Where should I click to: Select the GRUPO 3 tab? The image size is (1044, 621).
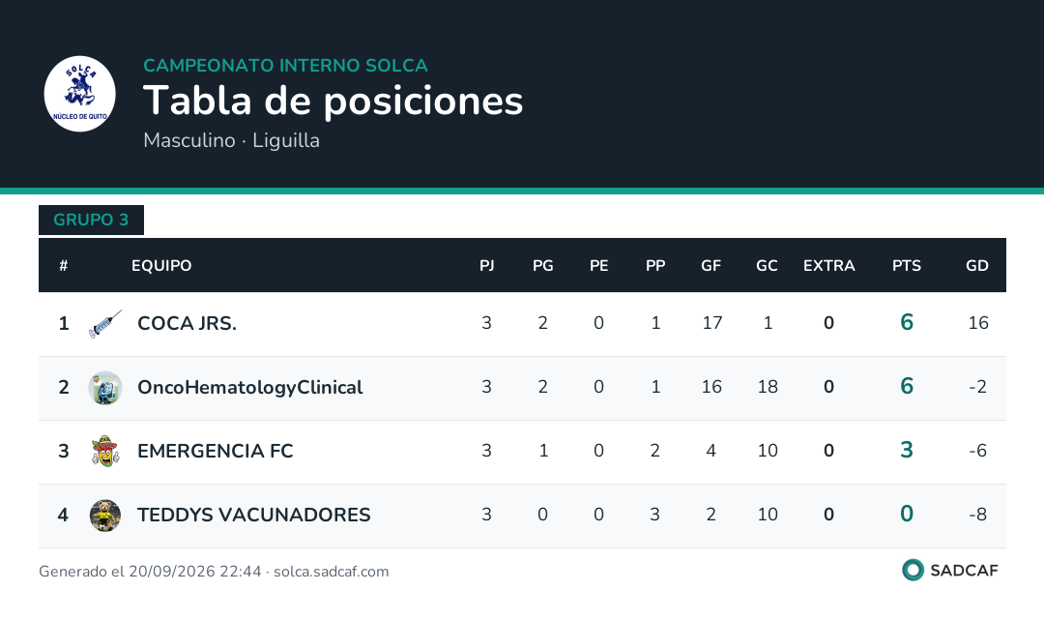(x=91, y=220)
